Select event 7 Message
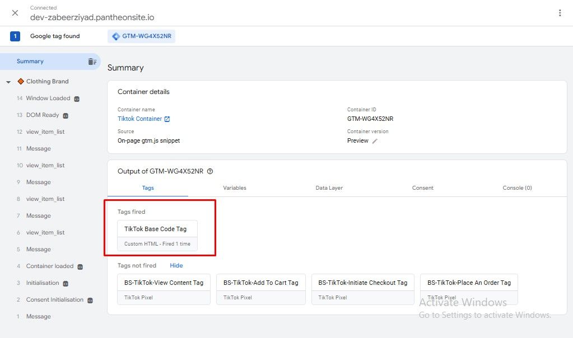 pyautogui.click(x=34, y=215)
